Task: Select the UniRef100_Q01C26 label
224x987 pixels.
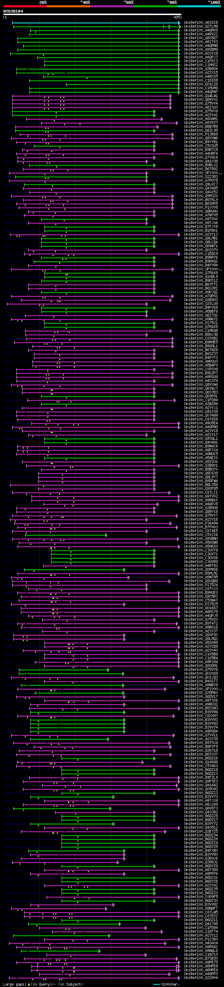Action: (x=201, y=84)
